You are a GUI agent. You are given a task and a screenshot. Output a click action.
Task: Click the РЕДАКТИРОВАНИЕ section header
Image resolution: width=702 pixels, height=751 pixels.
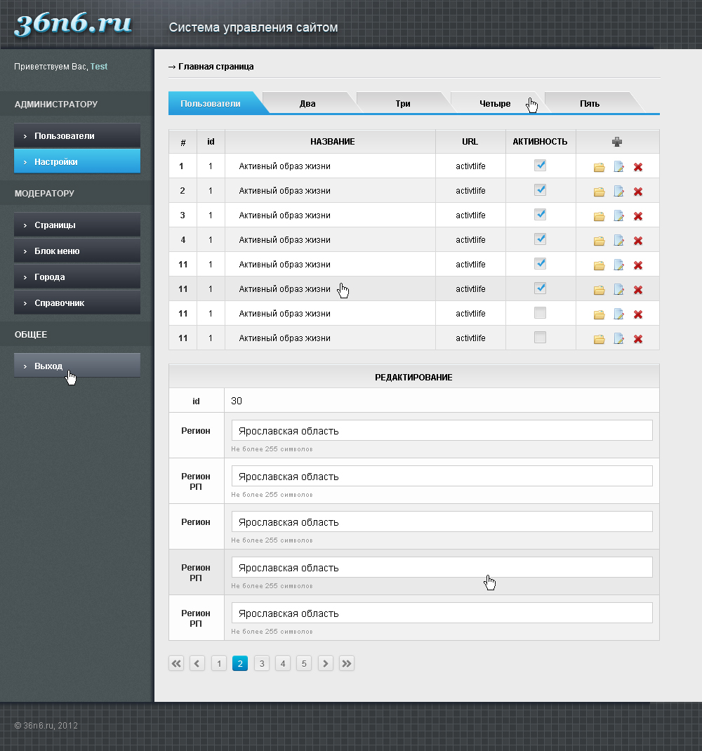[x=413, y=378]
